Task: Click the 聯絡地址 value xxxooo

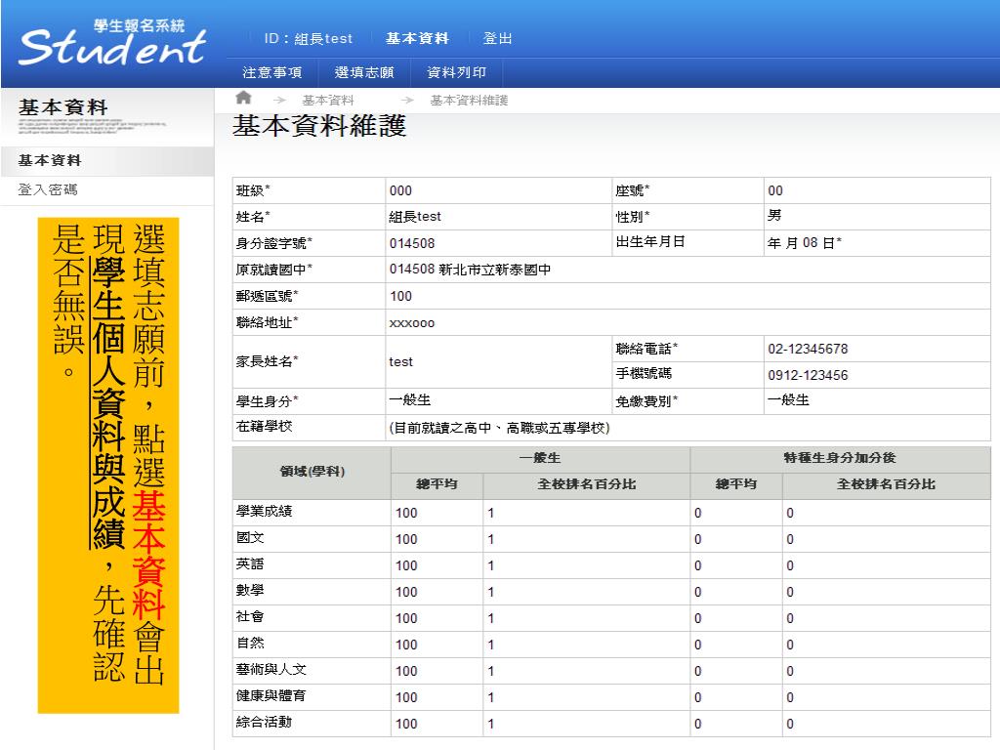Action: 412,323
